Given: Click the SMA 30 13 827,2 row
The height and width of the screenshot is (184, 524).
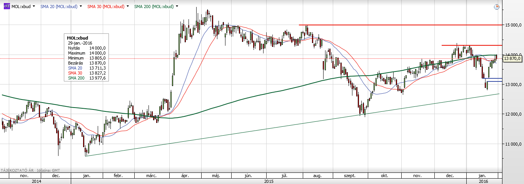Looking at the screenshot, I should (86, 73).
